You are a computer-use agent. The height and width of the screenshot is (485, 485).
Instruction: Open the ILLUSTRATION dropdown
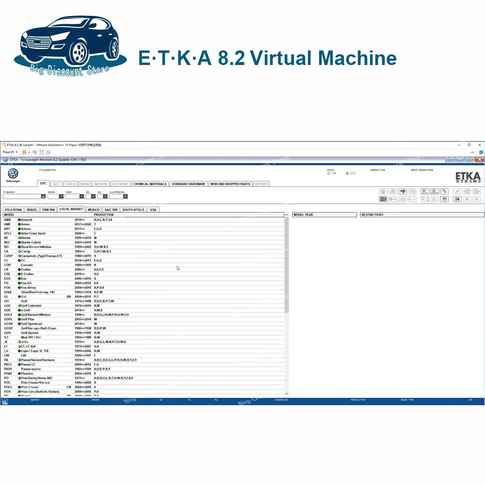coord(125,196)
